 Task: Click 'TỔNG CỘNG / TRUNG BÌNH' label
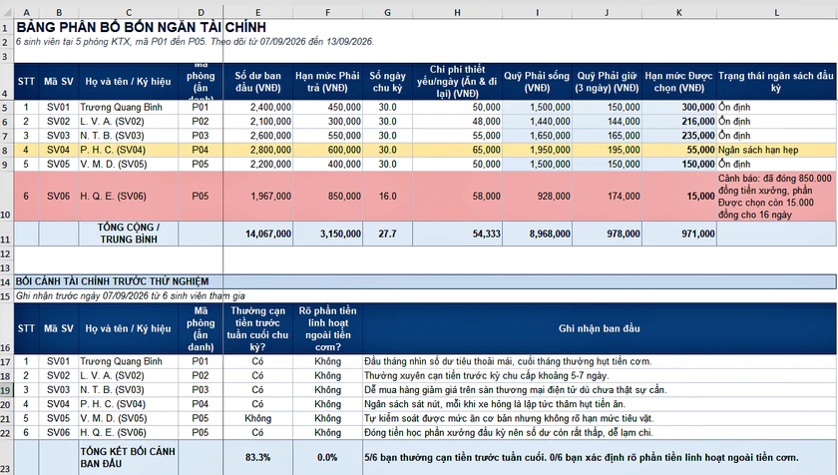point(129,234)
